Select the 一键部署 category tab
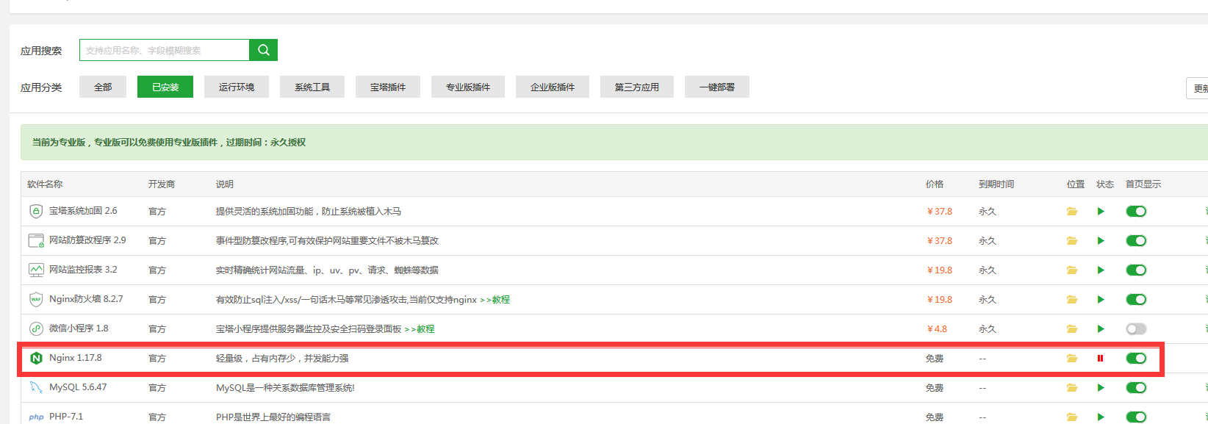 [x=717, y=87]
